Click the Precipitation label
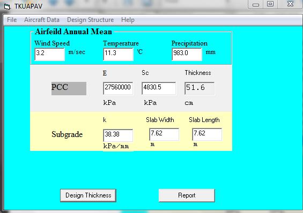 click(x=189, y=43)
